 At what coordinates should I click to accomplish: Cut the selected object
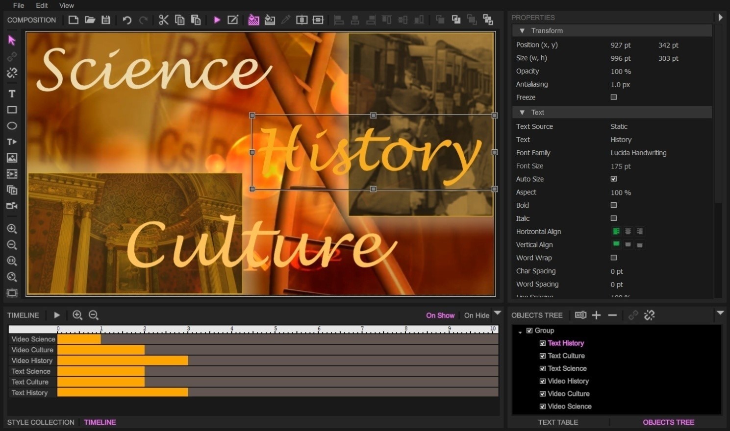(x=164, y=20)
